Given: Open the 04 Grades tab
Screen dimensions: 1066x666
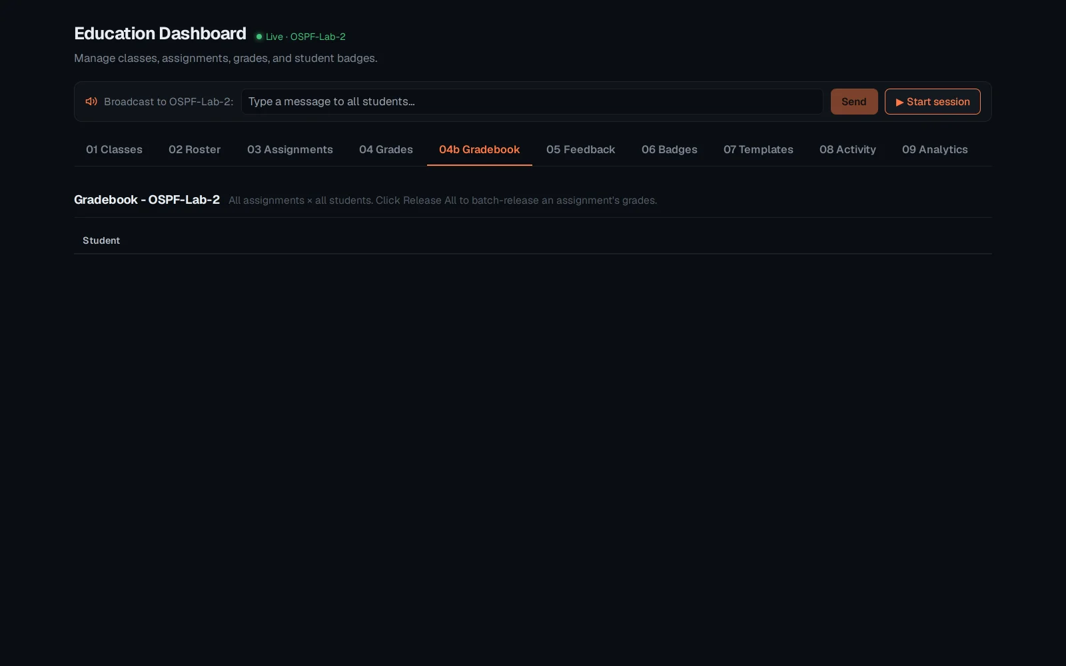Looking at the screenshot, I should click(386, 149).
